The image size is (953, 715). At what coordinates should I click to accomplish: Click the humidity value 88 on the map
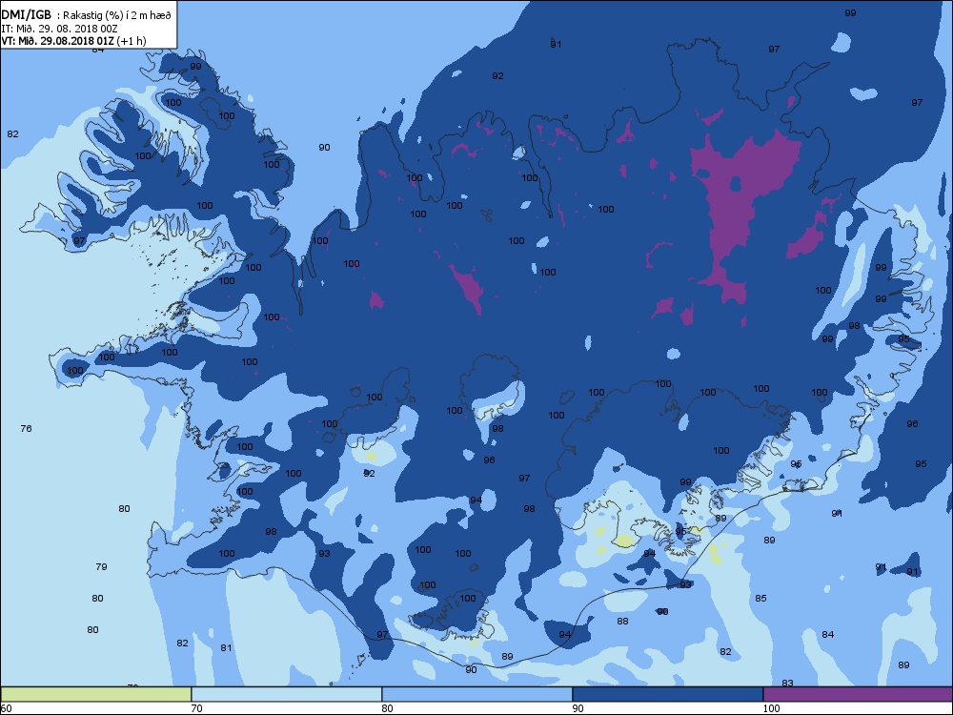(x=622, y=622)
